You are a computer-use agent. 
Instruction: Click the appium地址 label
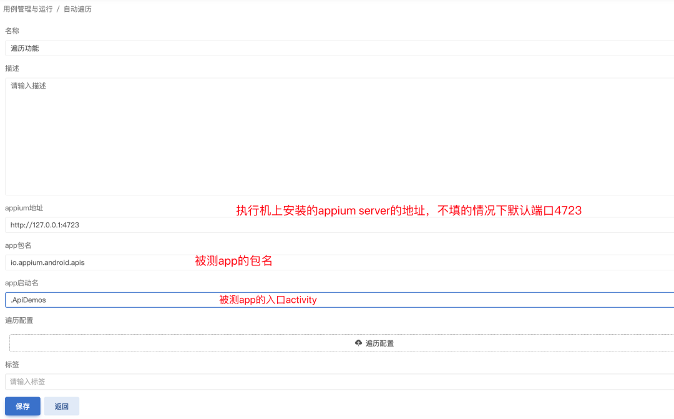[24, 208]
